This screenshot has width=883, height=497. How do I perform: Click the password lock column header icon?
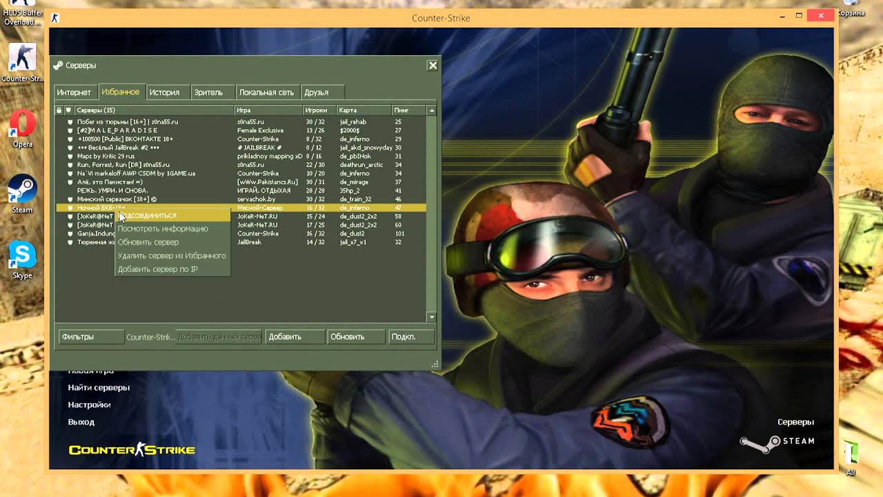click(x=59, y=110)
